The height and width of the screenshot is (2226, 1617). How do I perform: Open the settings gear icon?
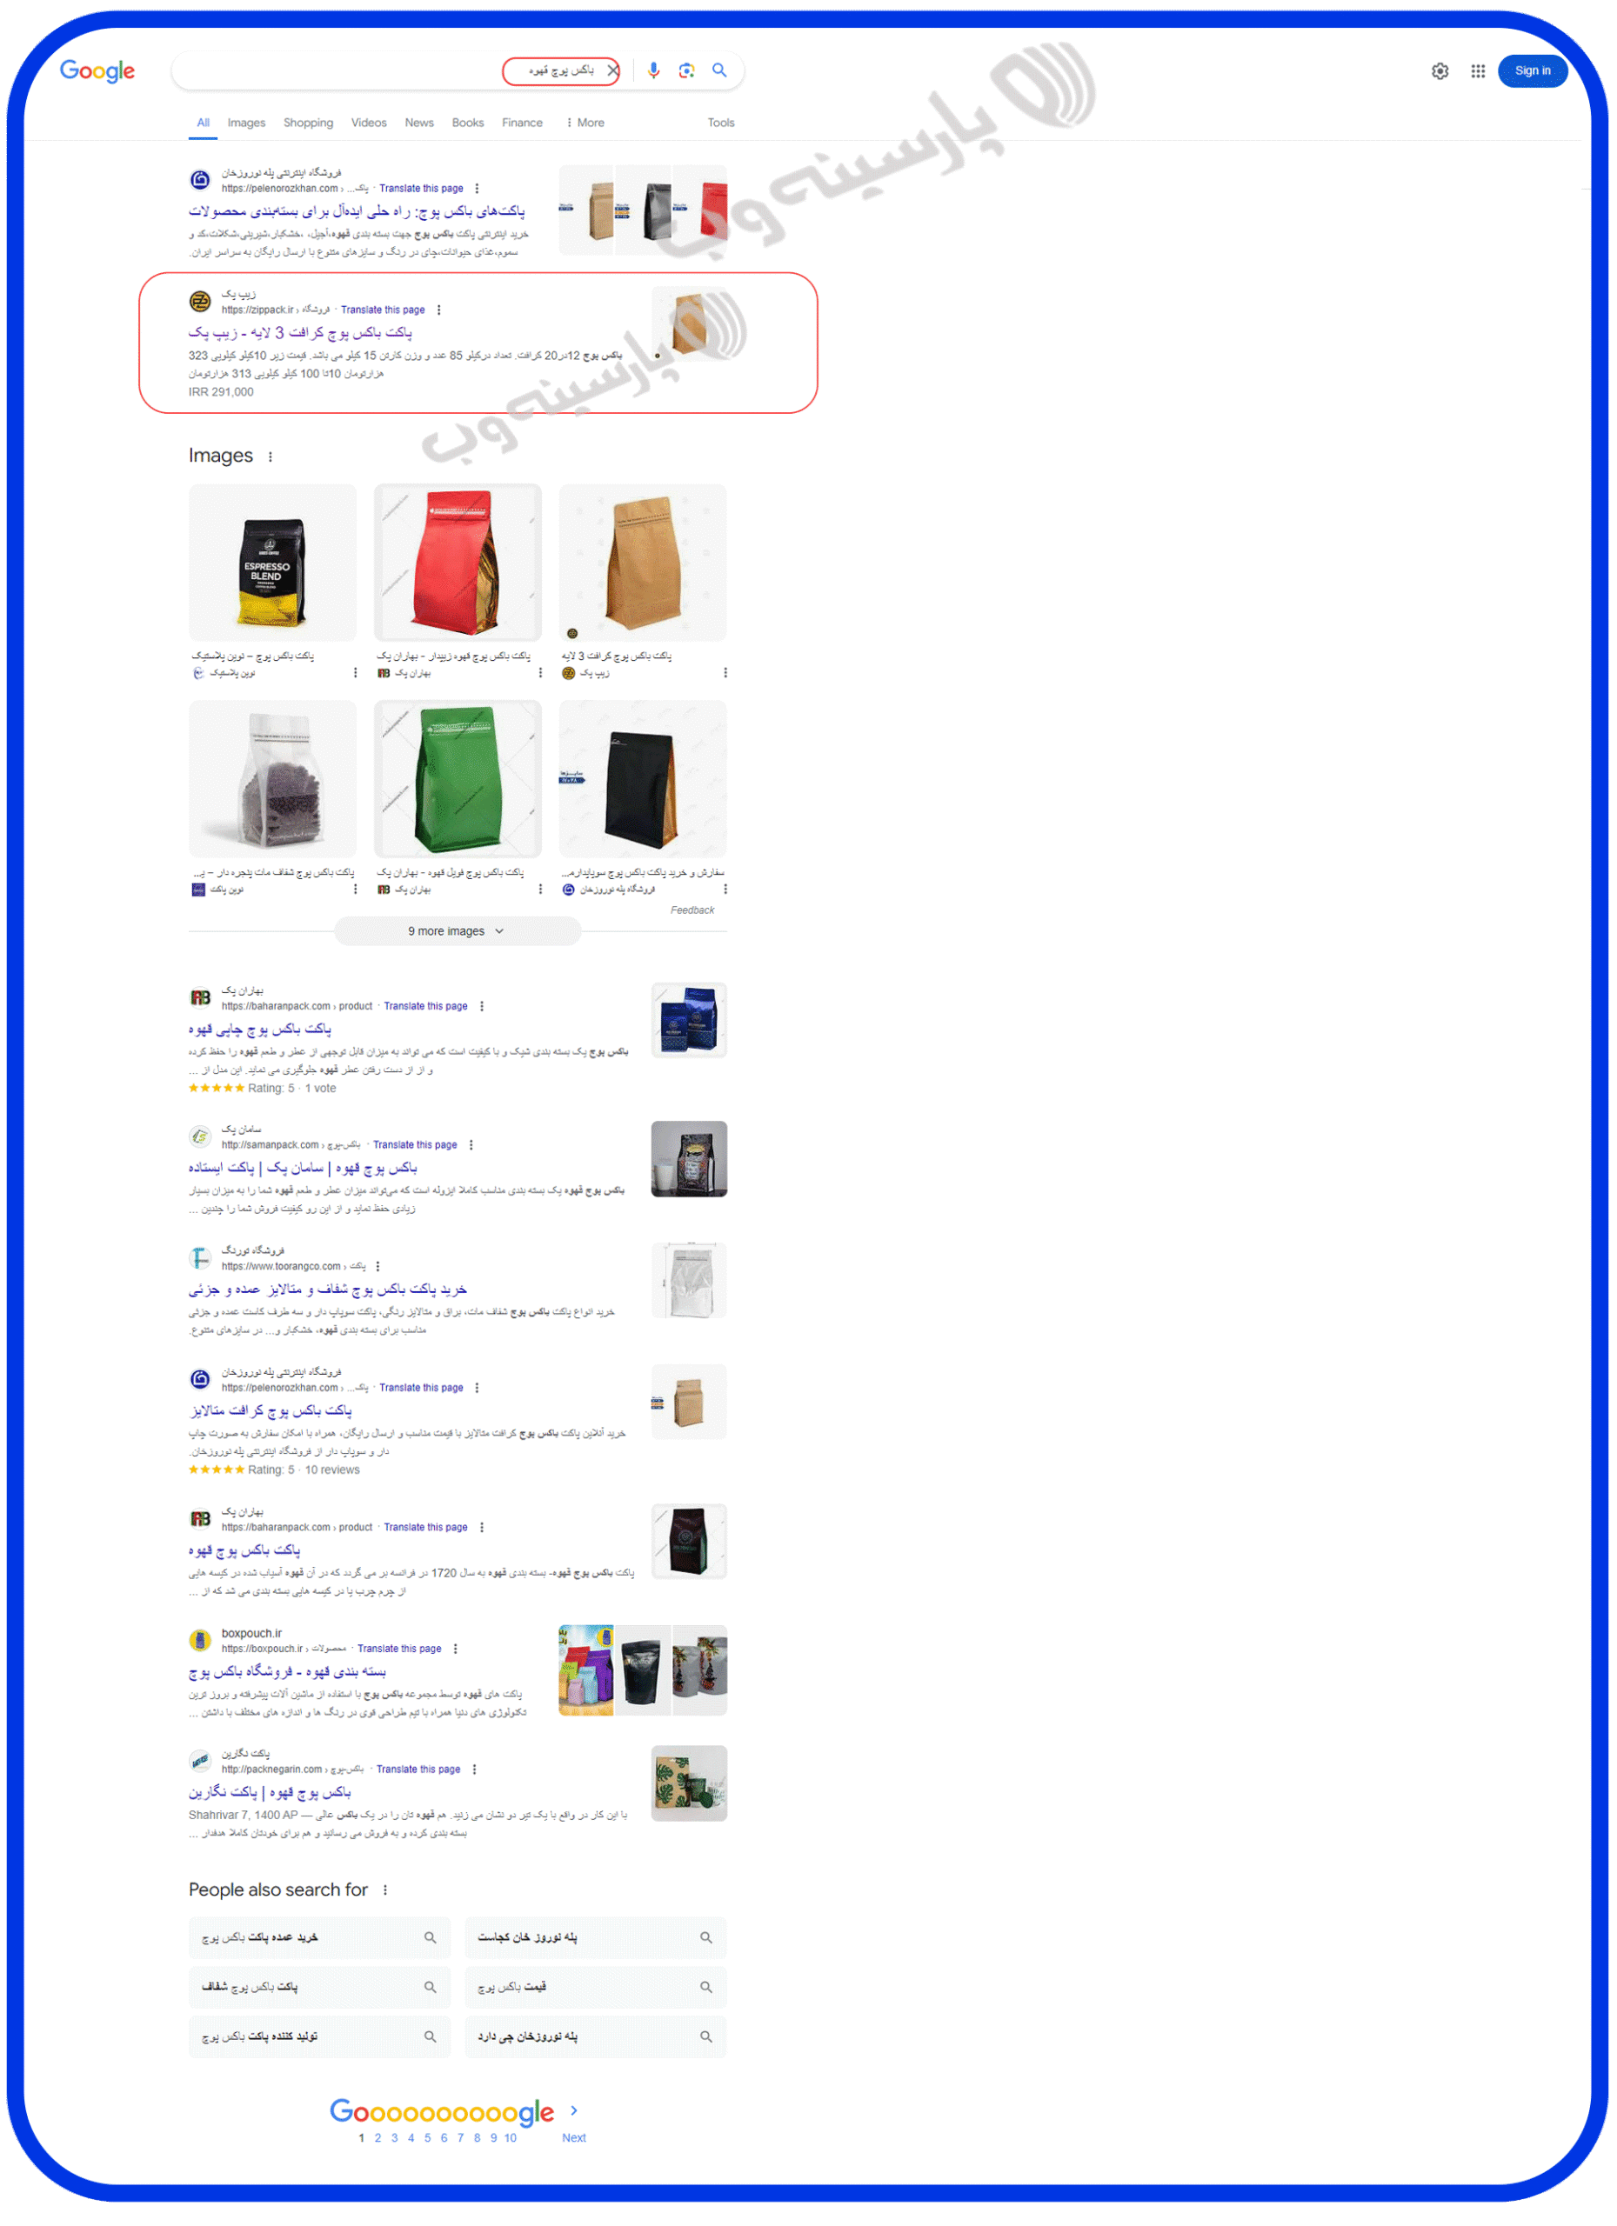[x=1440, y=70]
